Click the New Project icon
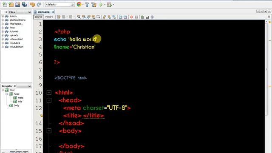The image size is (272, 153). pos(11,5)
